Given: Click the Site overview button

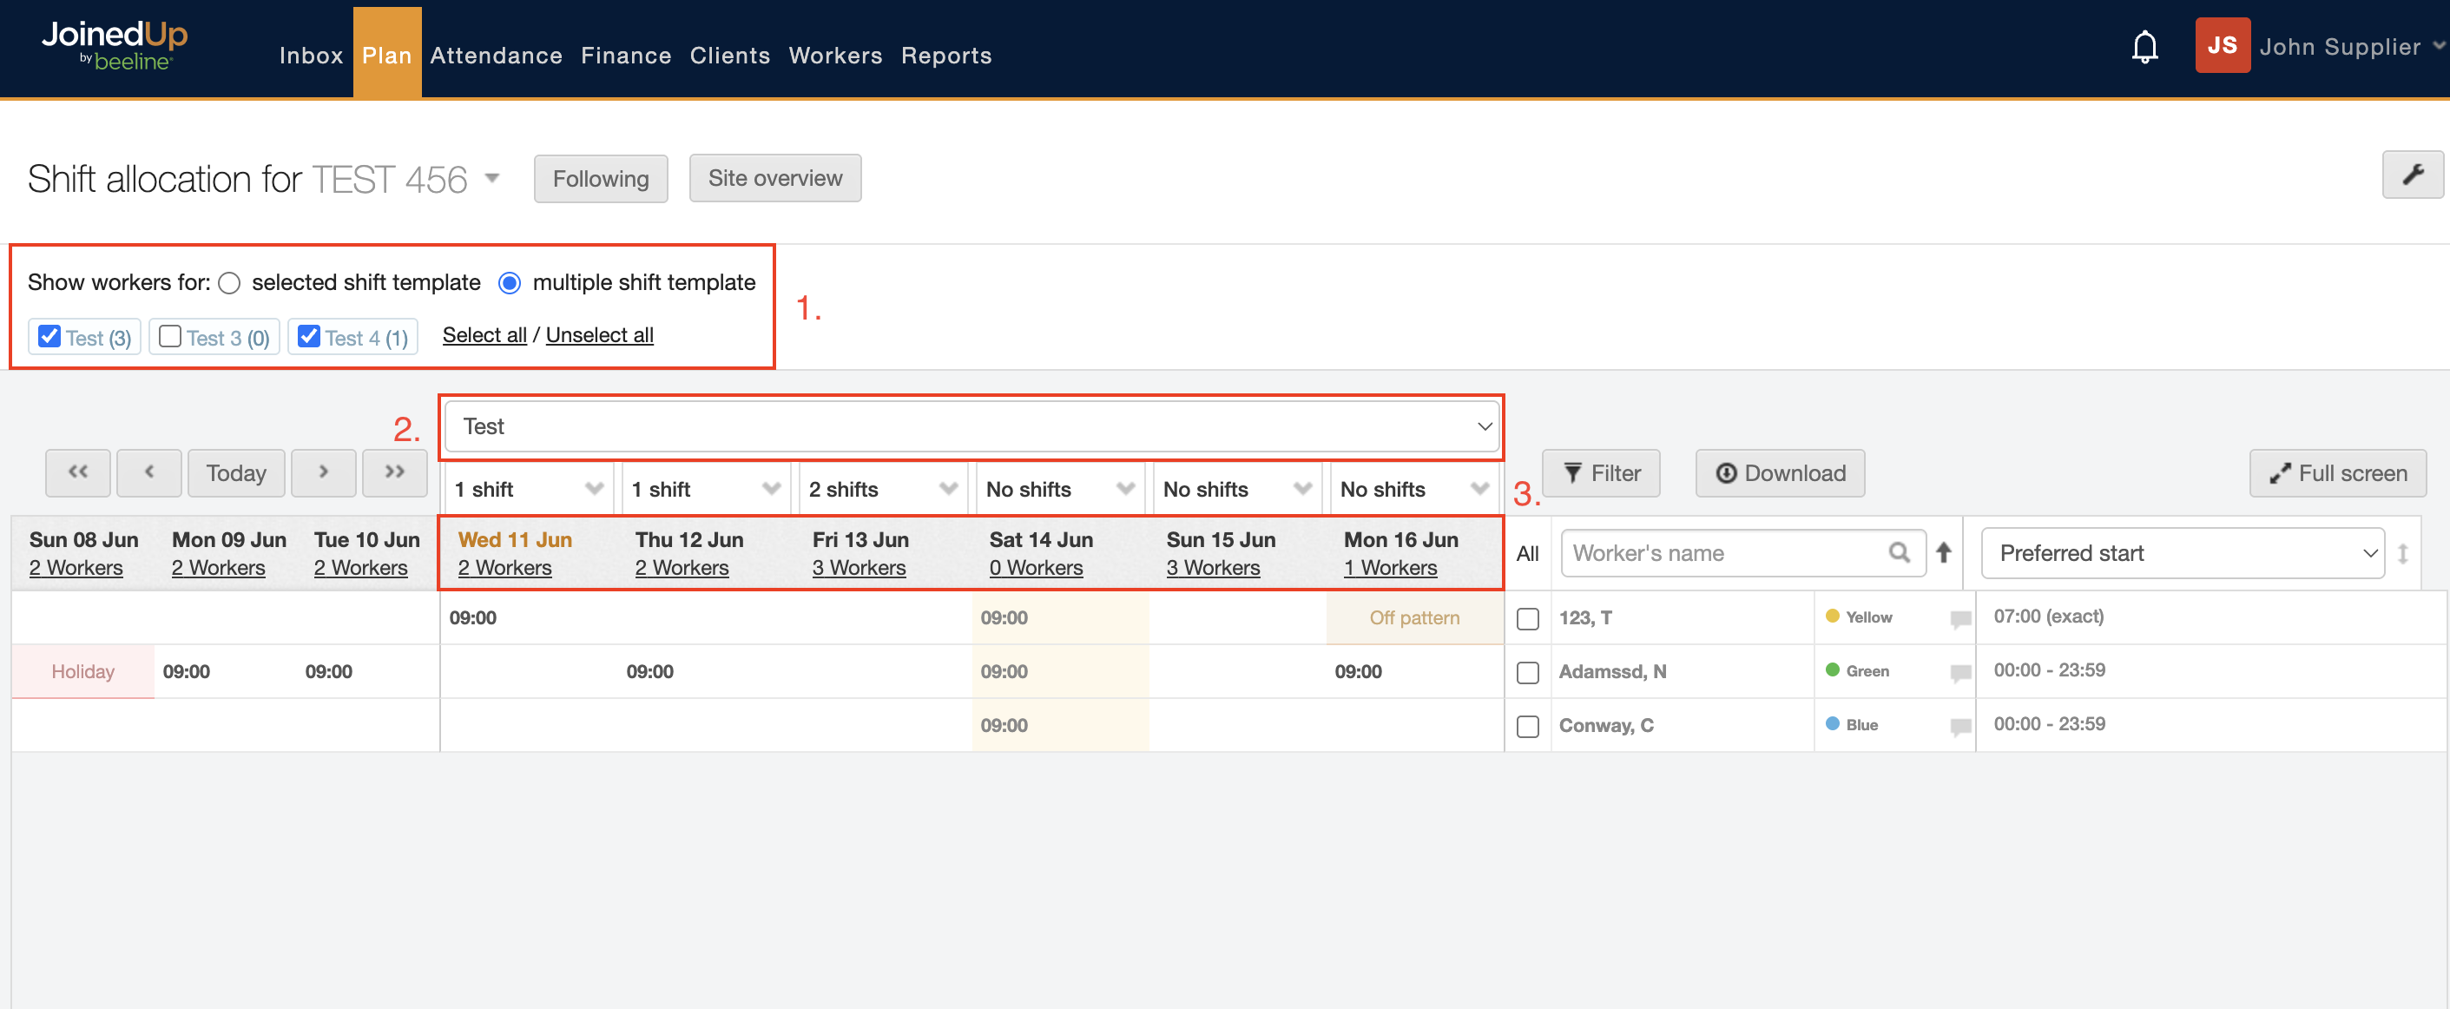Looking at the screenshot, I should (774, 179).
